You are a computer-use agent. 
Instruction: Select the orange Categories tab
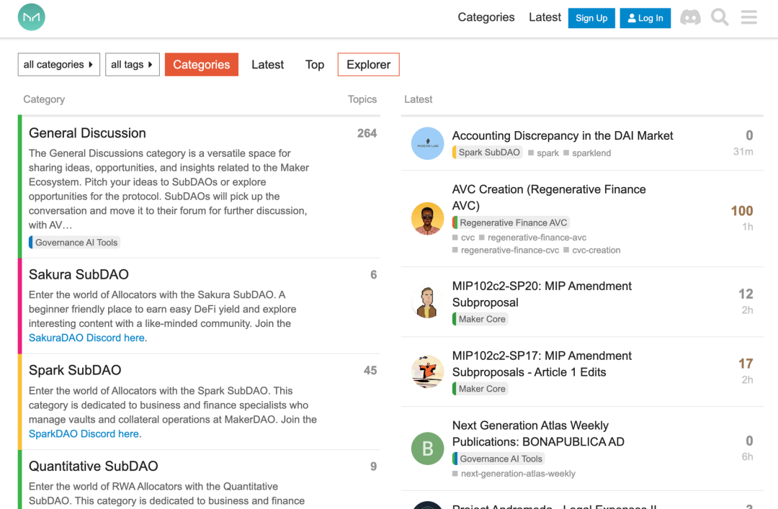(x=202, y=65)
